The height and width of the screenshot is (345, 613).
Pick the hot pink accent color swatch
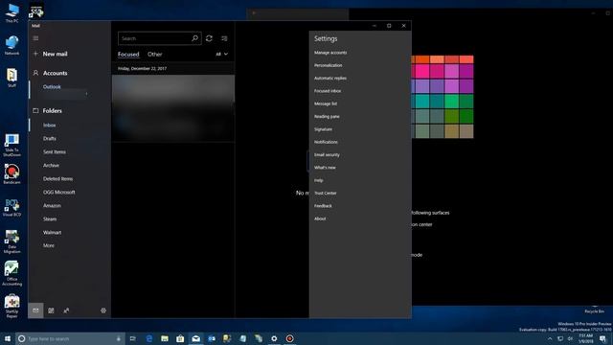point(422,71)
